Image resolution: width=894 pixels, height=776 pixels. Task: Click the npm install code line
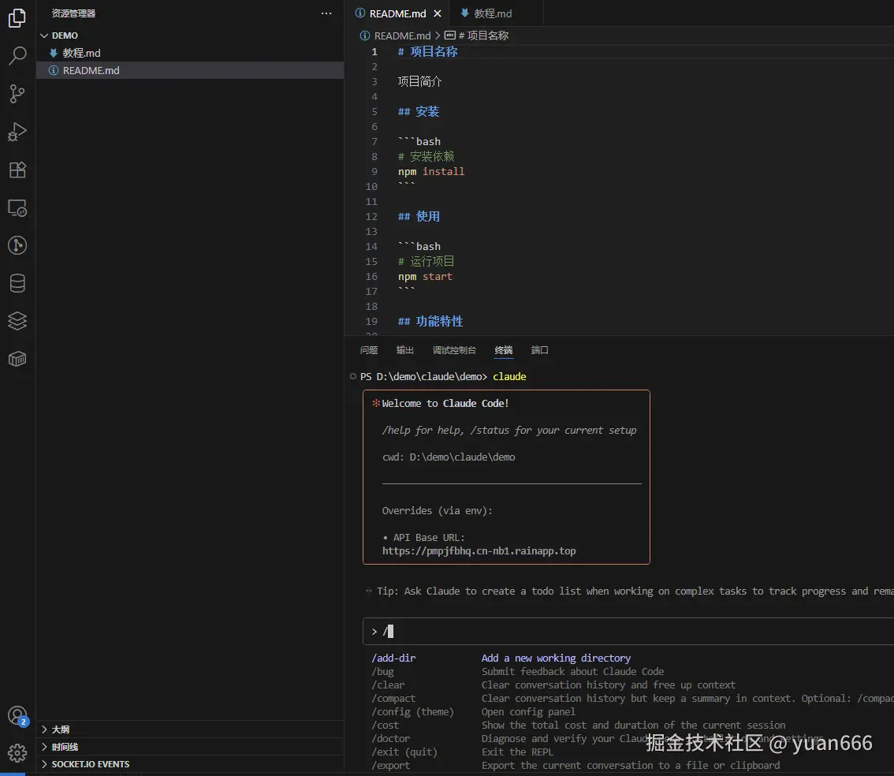pos(431,172)
